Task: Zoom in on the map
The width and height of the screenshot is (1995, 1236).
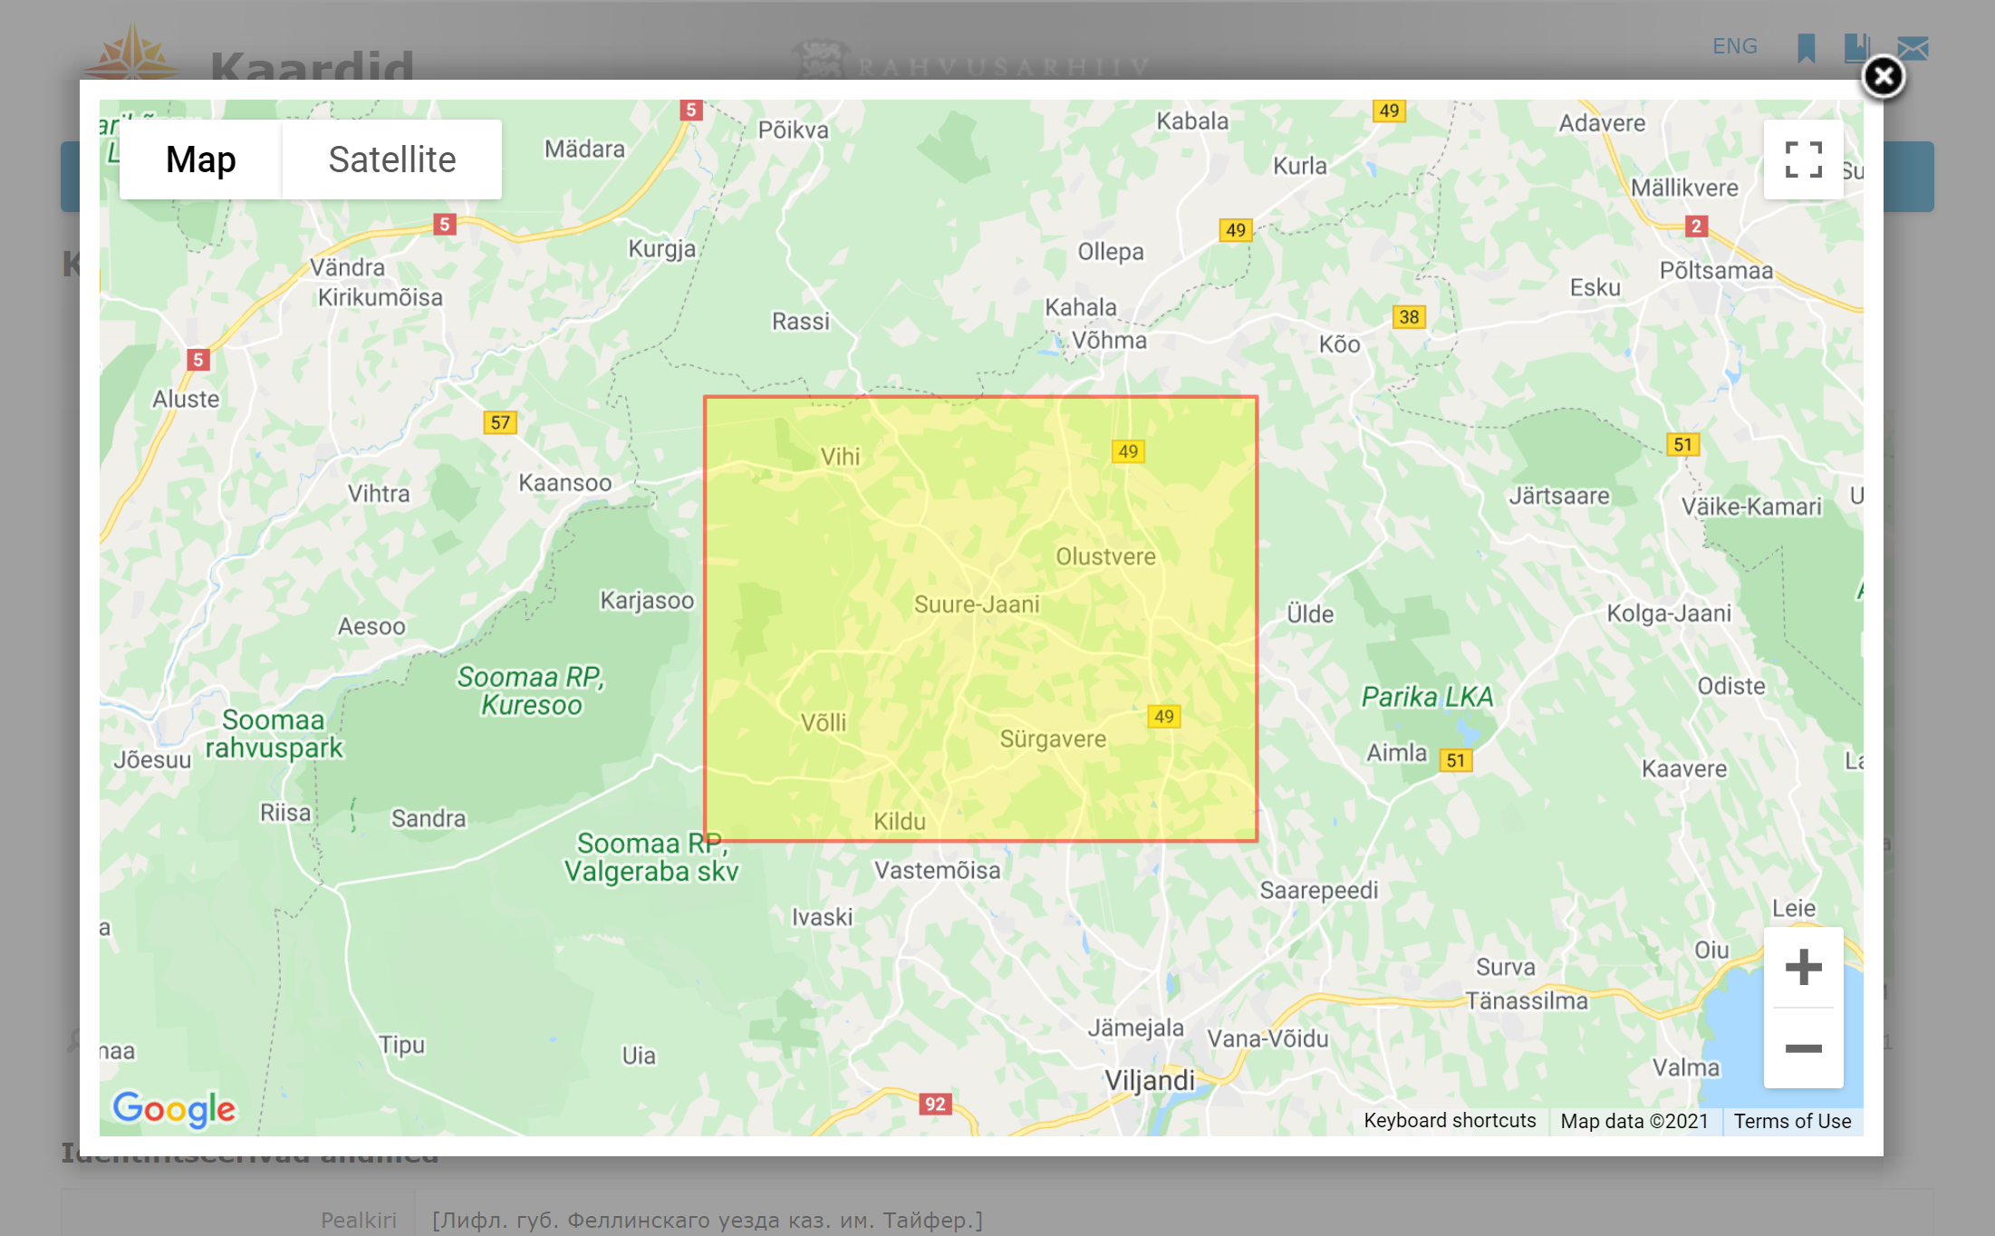Action: pyautogui.click(x=1803, y=967)
